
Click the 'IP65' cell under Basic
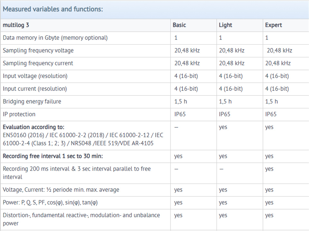click(x=180, y=114)
